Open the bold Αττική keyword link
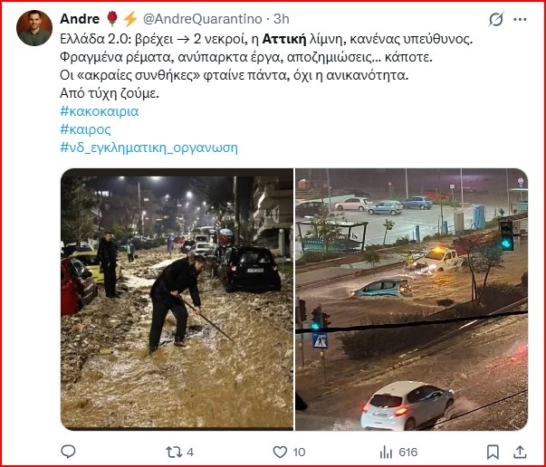This screenshot has height=467, width=546. [284, 39]
